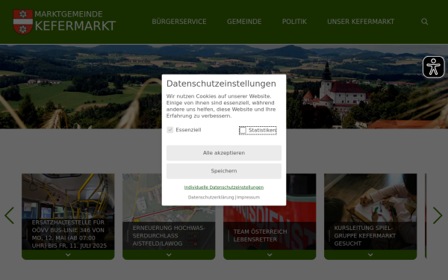Select Ersatzhaltestelle OÖVV bus-linie 346 headline

point(69,234)
